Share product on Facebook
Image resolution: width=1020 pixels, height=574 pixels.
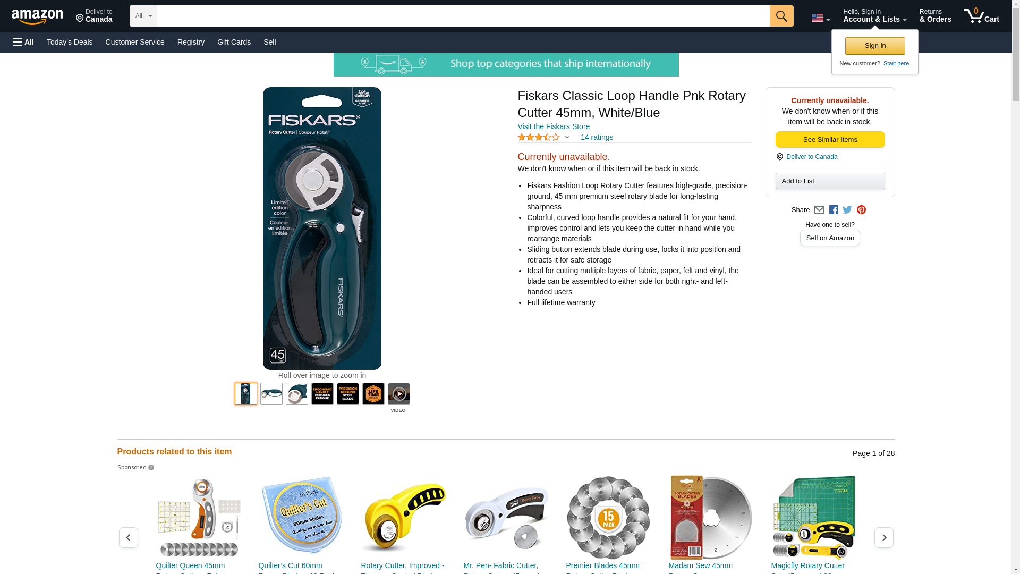coord(834,210)
